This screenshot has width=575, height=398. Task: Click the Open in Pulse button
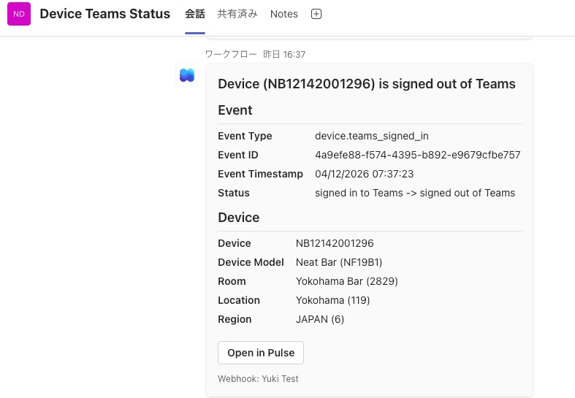point(261,353)
